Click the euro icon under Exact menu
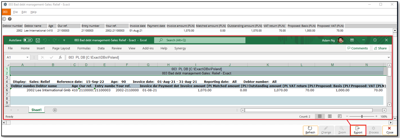 (x=4, y=19)
